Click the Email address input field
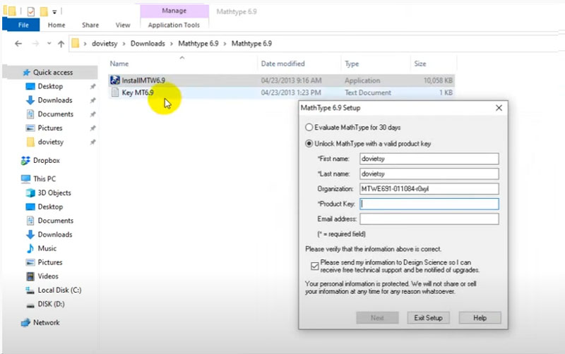 click(x=429, y=219)
